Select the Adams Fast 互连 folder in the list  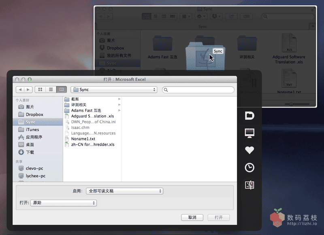click(92, 110)
